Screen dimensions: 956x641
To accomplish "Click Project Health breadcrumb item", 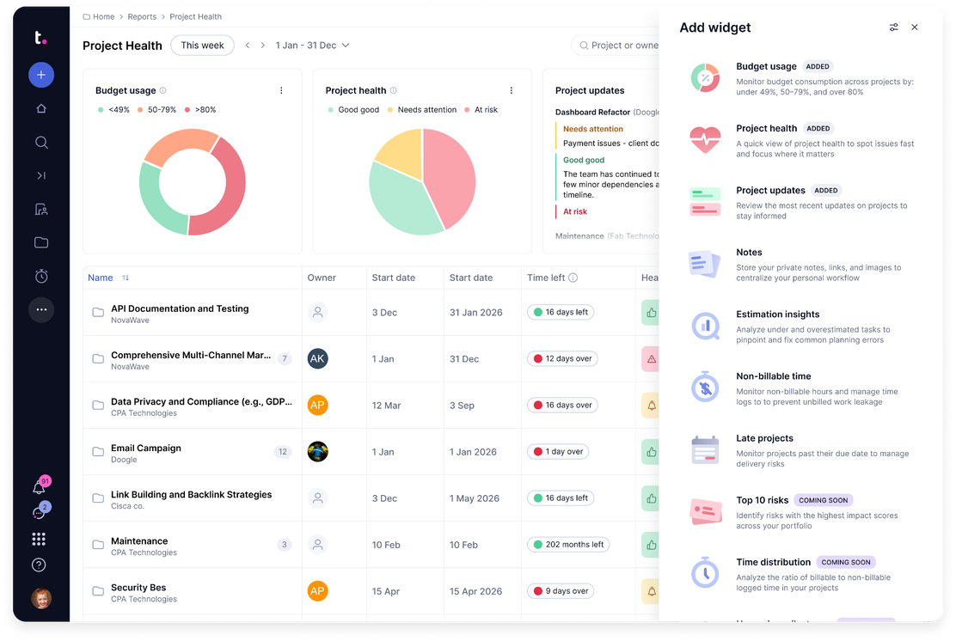I will point(196,16).
